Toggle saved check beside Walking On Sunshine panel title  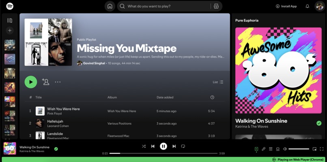coord(319,123)
